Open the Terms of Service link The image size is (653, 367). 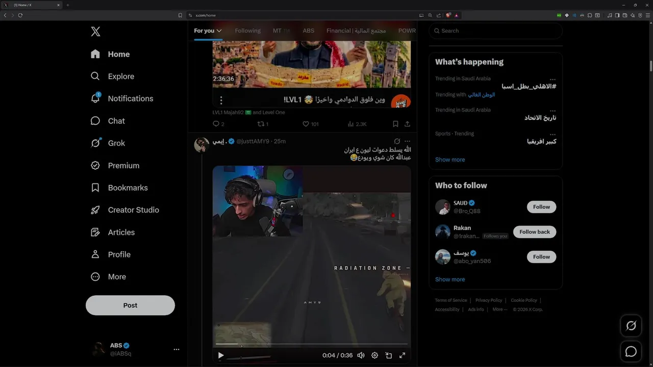(x=451, y=300)
